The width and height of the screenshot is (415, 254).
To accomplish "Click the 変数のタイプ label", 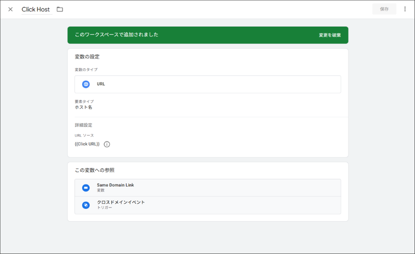I will [x=86, y=69].
